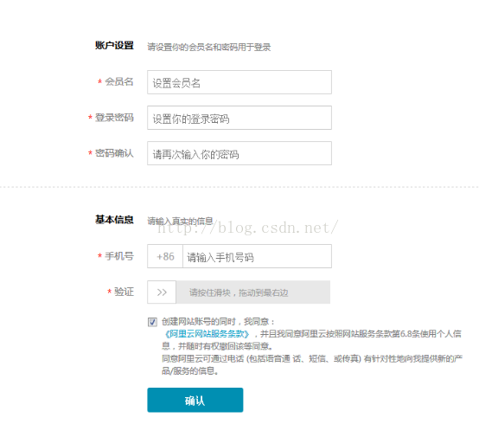Click the 设置会员名 username input field
This screenshot has width=479, height=437.
pyautogui.click(x=239, y=82)
